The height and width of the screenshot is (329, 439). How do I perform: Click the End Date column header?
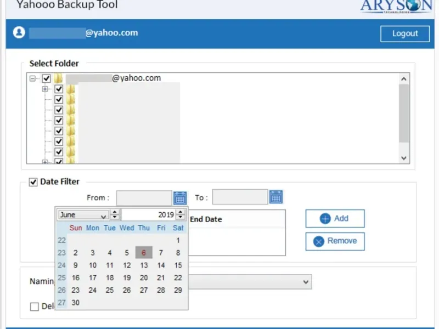pos(206,219)
